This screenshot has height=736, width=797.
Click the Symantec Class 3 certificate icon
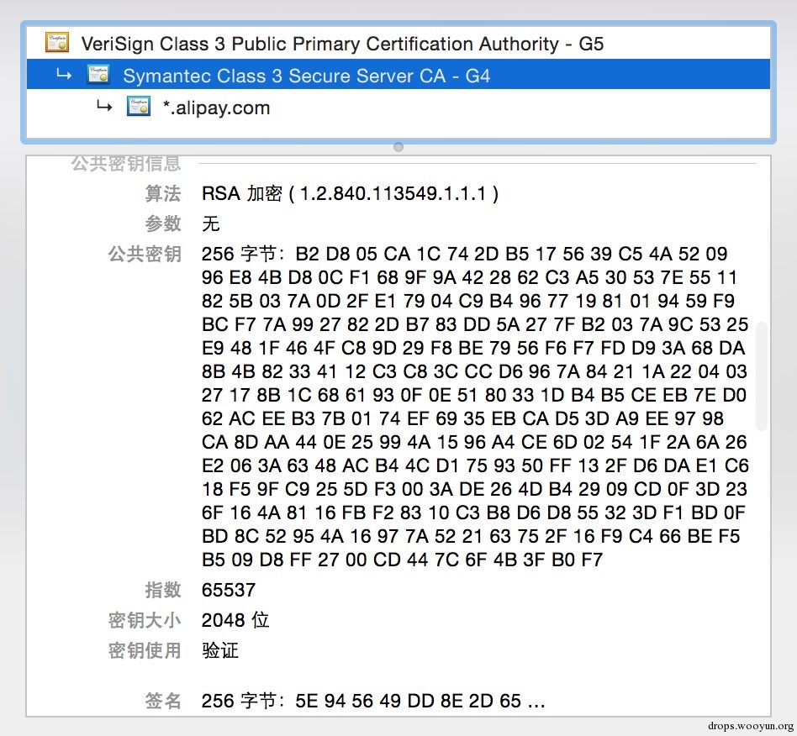point(98,75)
